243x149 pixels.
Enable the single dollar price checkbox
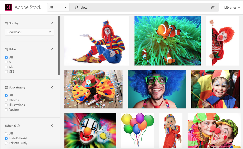[x=6, y=62]
